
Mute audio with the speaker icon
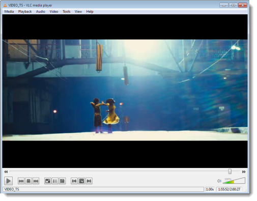point(219,181)
